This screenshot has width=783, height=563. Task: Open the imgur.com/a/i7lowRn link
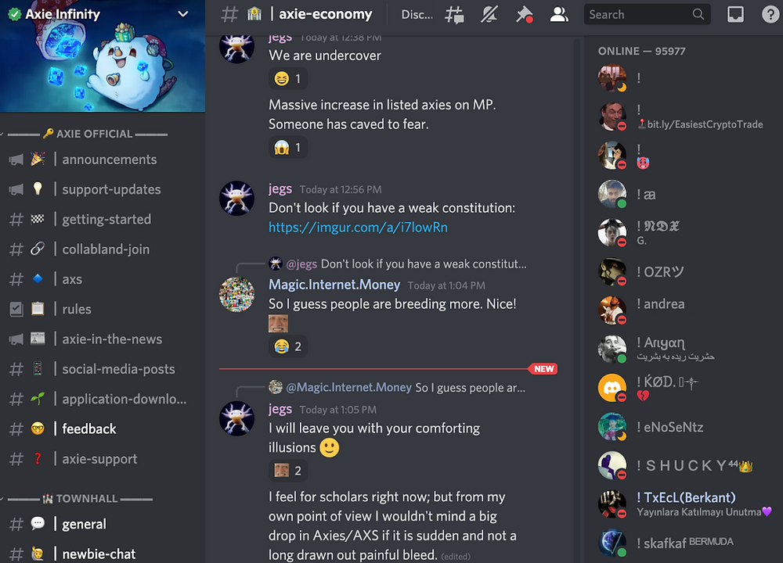(358, 228)
